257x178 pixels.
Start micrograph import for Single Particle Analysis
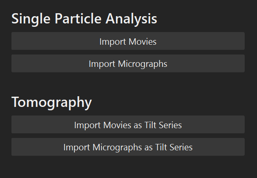128,63
